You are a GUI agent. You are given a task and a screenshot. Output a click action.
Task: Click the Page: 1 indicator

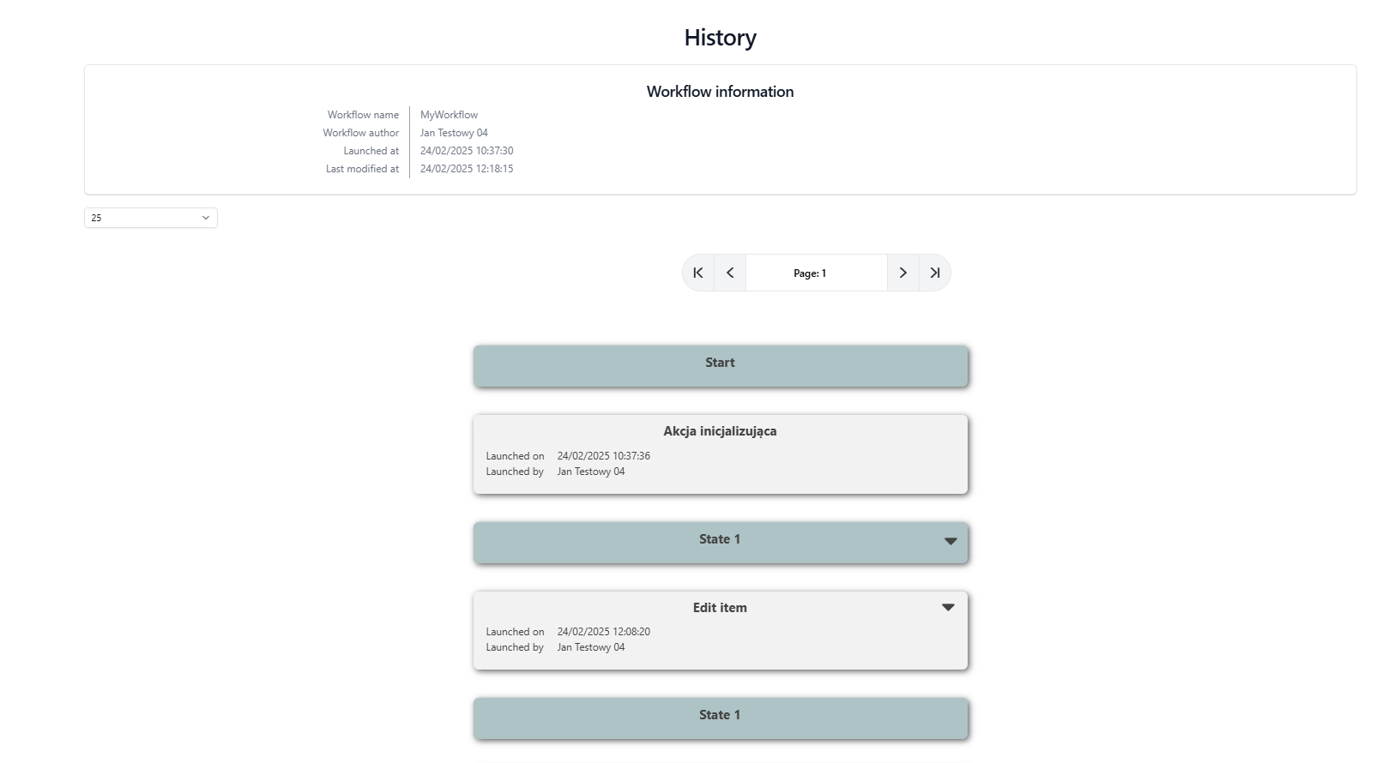point(810,273)
